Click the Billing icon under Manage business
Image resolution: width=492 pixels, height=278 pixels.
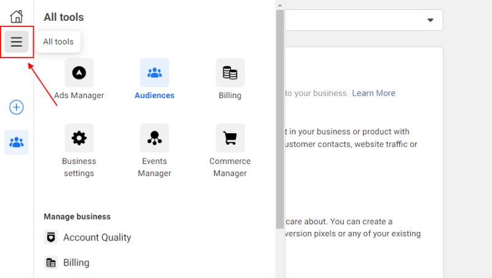pos(51,263)
